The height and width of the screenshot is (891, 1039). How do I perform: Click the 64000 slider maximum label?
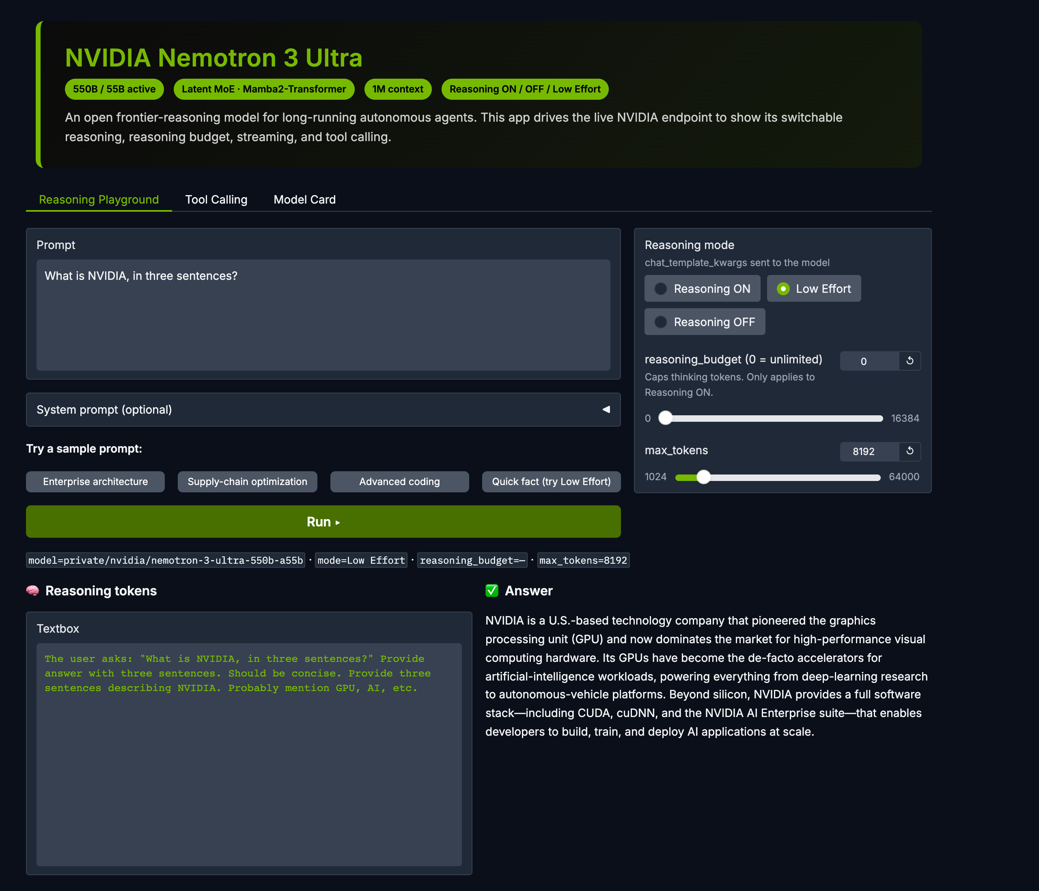click(x=904, y=477)
